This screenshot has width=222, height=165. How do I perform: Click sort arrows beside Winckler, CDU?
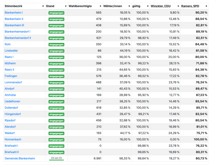(178, 6)
